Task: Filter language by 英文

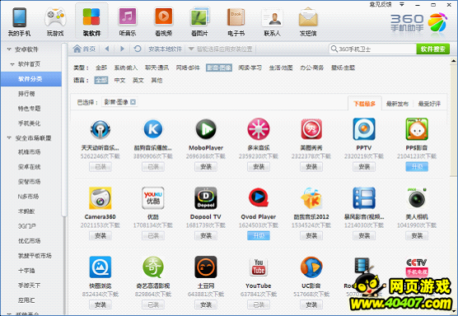Action: tap(138, 80)
